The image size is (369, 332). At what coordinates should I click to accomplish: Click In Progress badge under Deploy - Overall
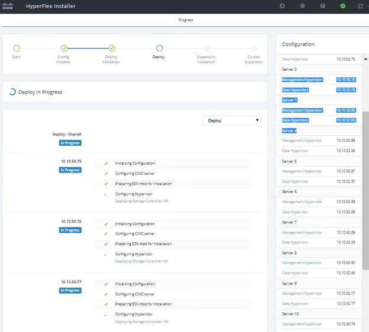point(70,143)
